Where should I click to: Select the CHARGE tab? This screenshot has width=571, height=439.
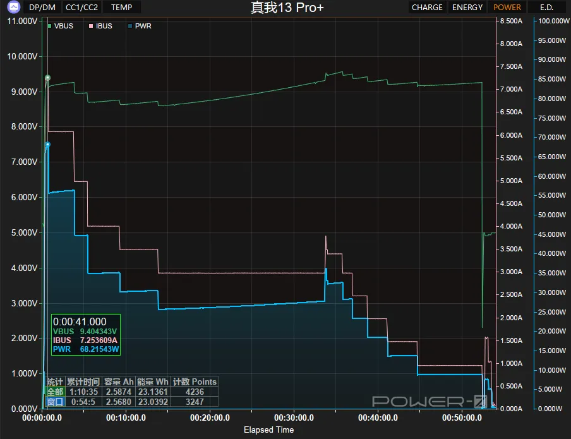coord(427,8)
